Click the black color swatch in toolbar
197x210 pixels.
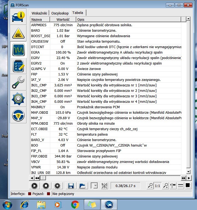click(188, 185)
